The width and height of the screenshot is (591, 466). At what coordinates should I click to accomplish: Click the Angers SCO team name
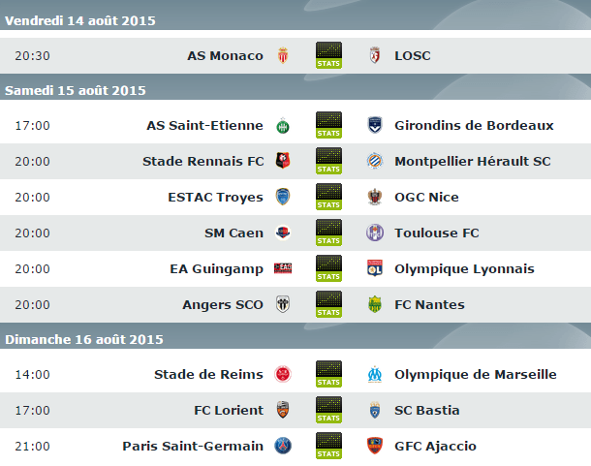223,304
